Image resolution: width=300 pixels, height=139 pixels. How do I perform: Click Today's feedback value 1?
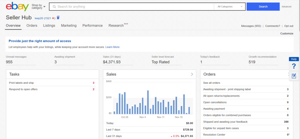click(201, 62)
